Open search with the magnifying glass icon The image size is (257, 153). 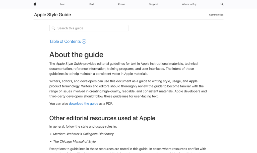[222, 4]
